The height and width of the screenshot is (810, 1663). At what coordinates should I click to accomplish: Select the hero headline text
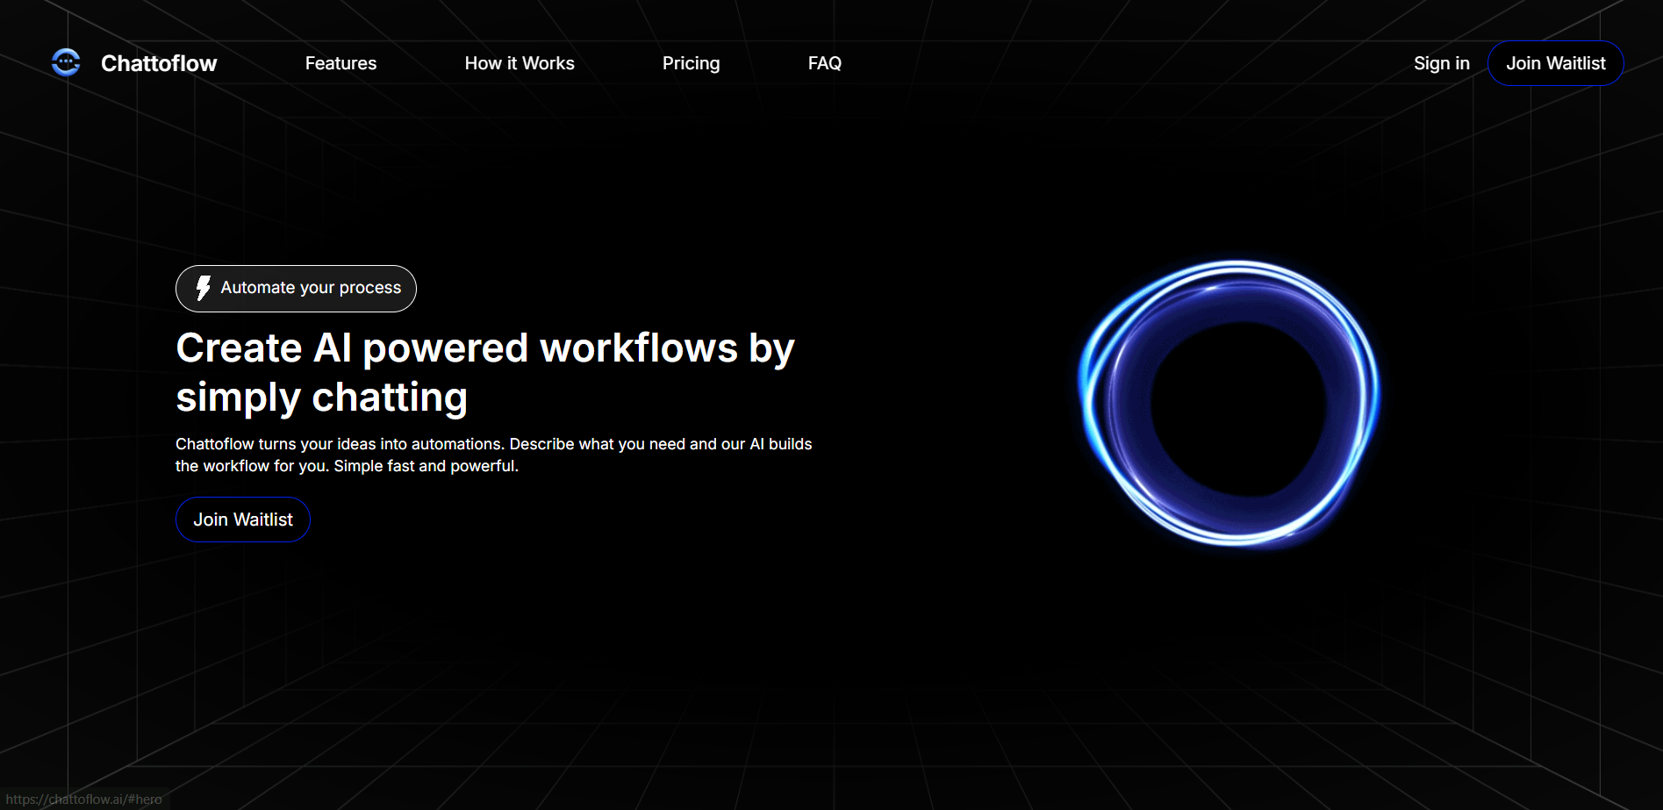tap(485, 371)
